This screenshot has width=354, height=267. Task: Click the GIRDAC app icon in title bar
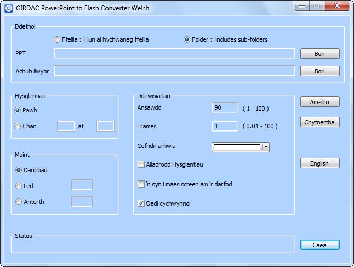(x=9, y=8)
